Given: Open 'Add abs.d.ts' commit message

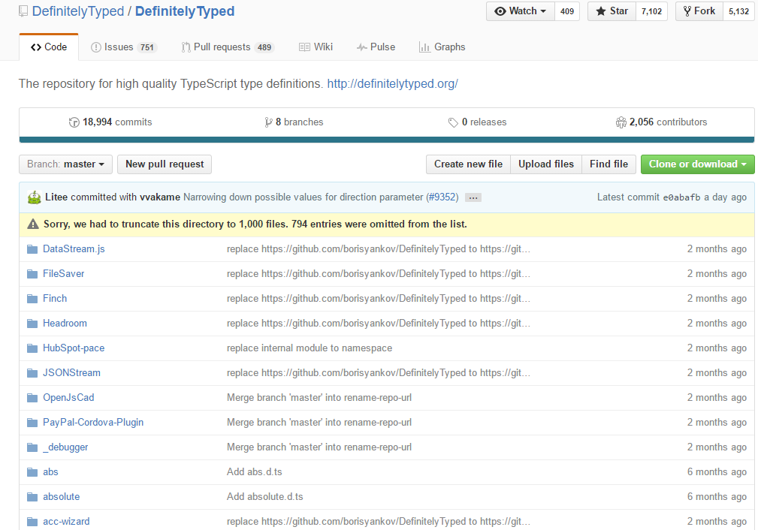Looking at the screenshot, I should [254, 472].
